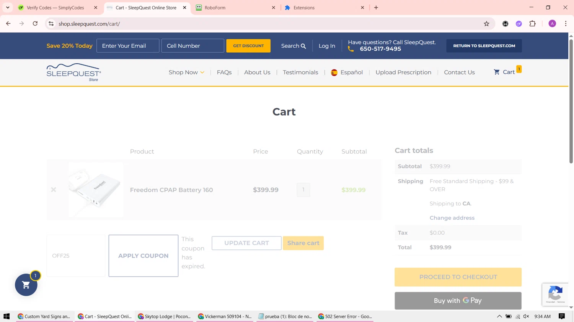574x322 pixels.
Task: Click the muted volume tray icon
Action: (x=527, y=316)
